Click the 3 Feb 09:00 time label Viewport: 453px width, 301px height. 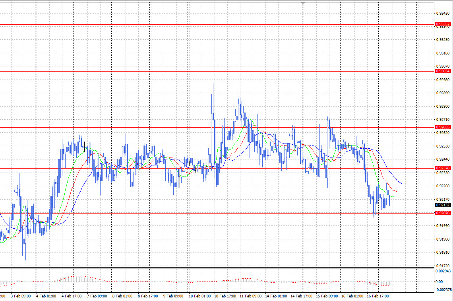pyautogui.click(x=21, y=296)
